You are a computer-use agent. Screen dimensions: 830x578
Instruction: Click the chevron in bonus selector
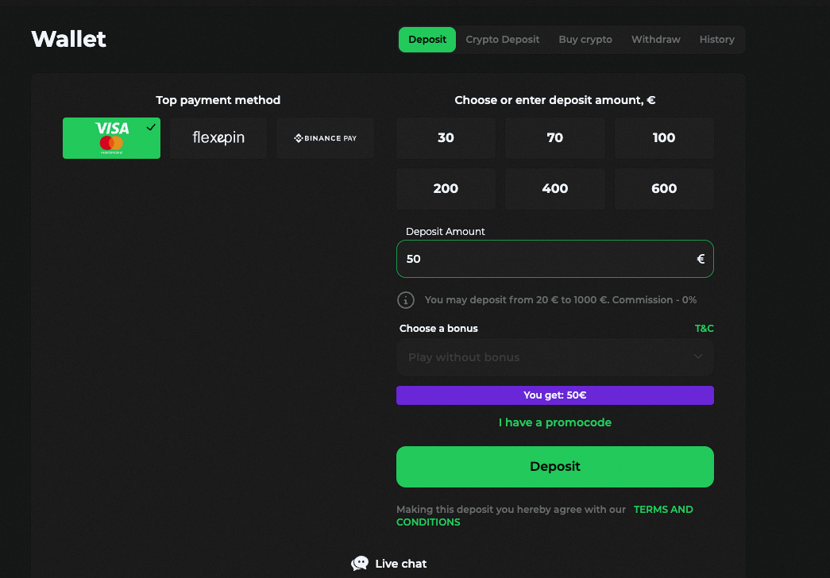pyautogui.click(x=698, y=356)
